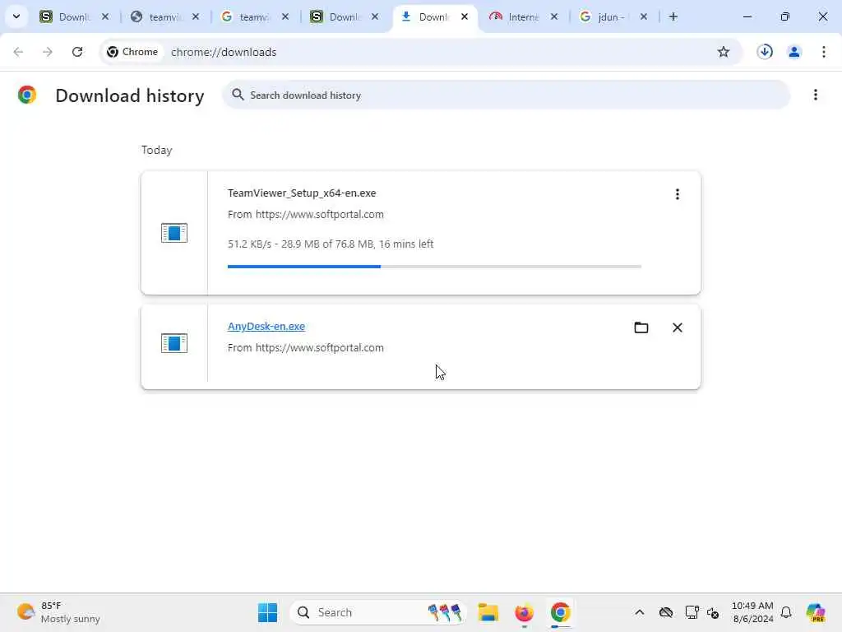Close the jdun Google tab
Image resolution: width=842 pixels, height=632 pixels.
pos(643,16)
